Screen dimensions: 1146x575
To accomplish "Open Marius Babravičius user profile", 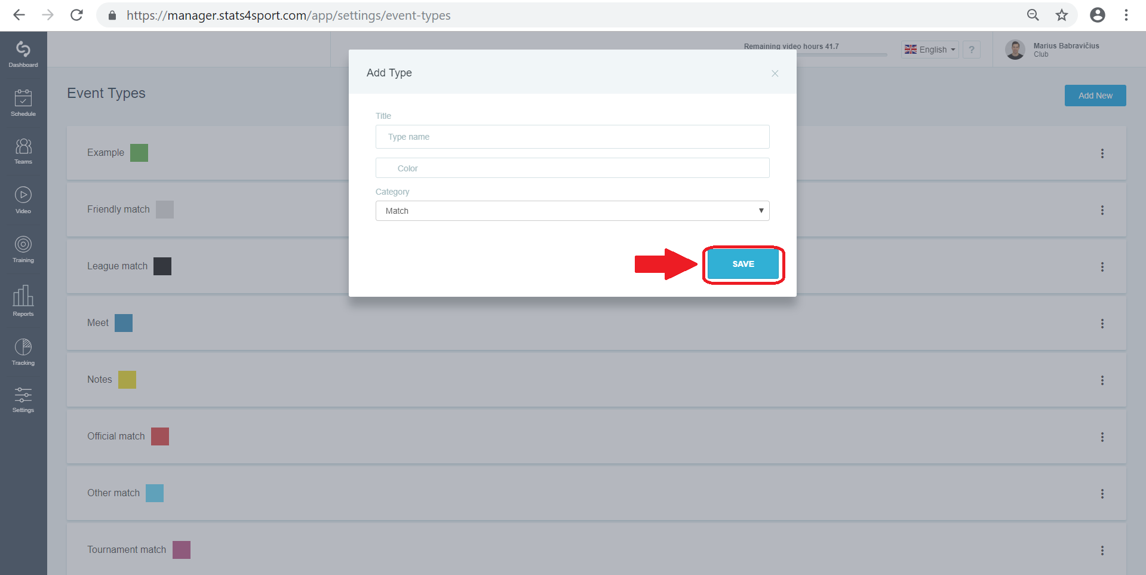I will [x=1052, y=50].
